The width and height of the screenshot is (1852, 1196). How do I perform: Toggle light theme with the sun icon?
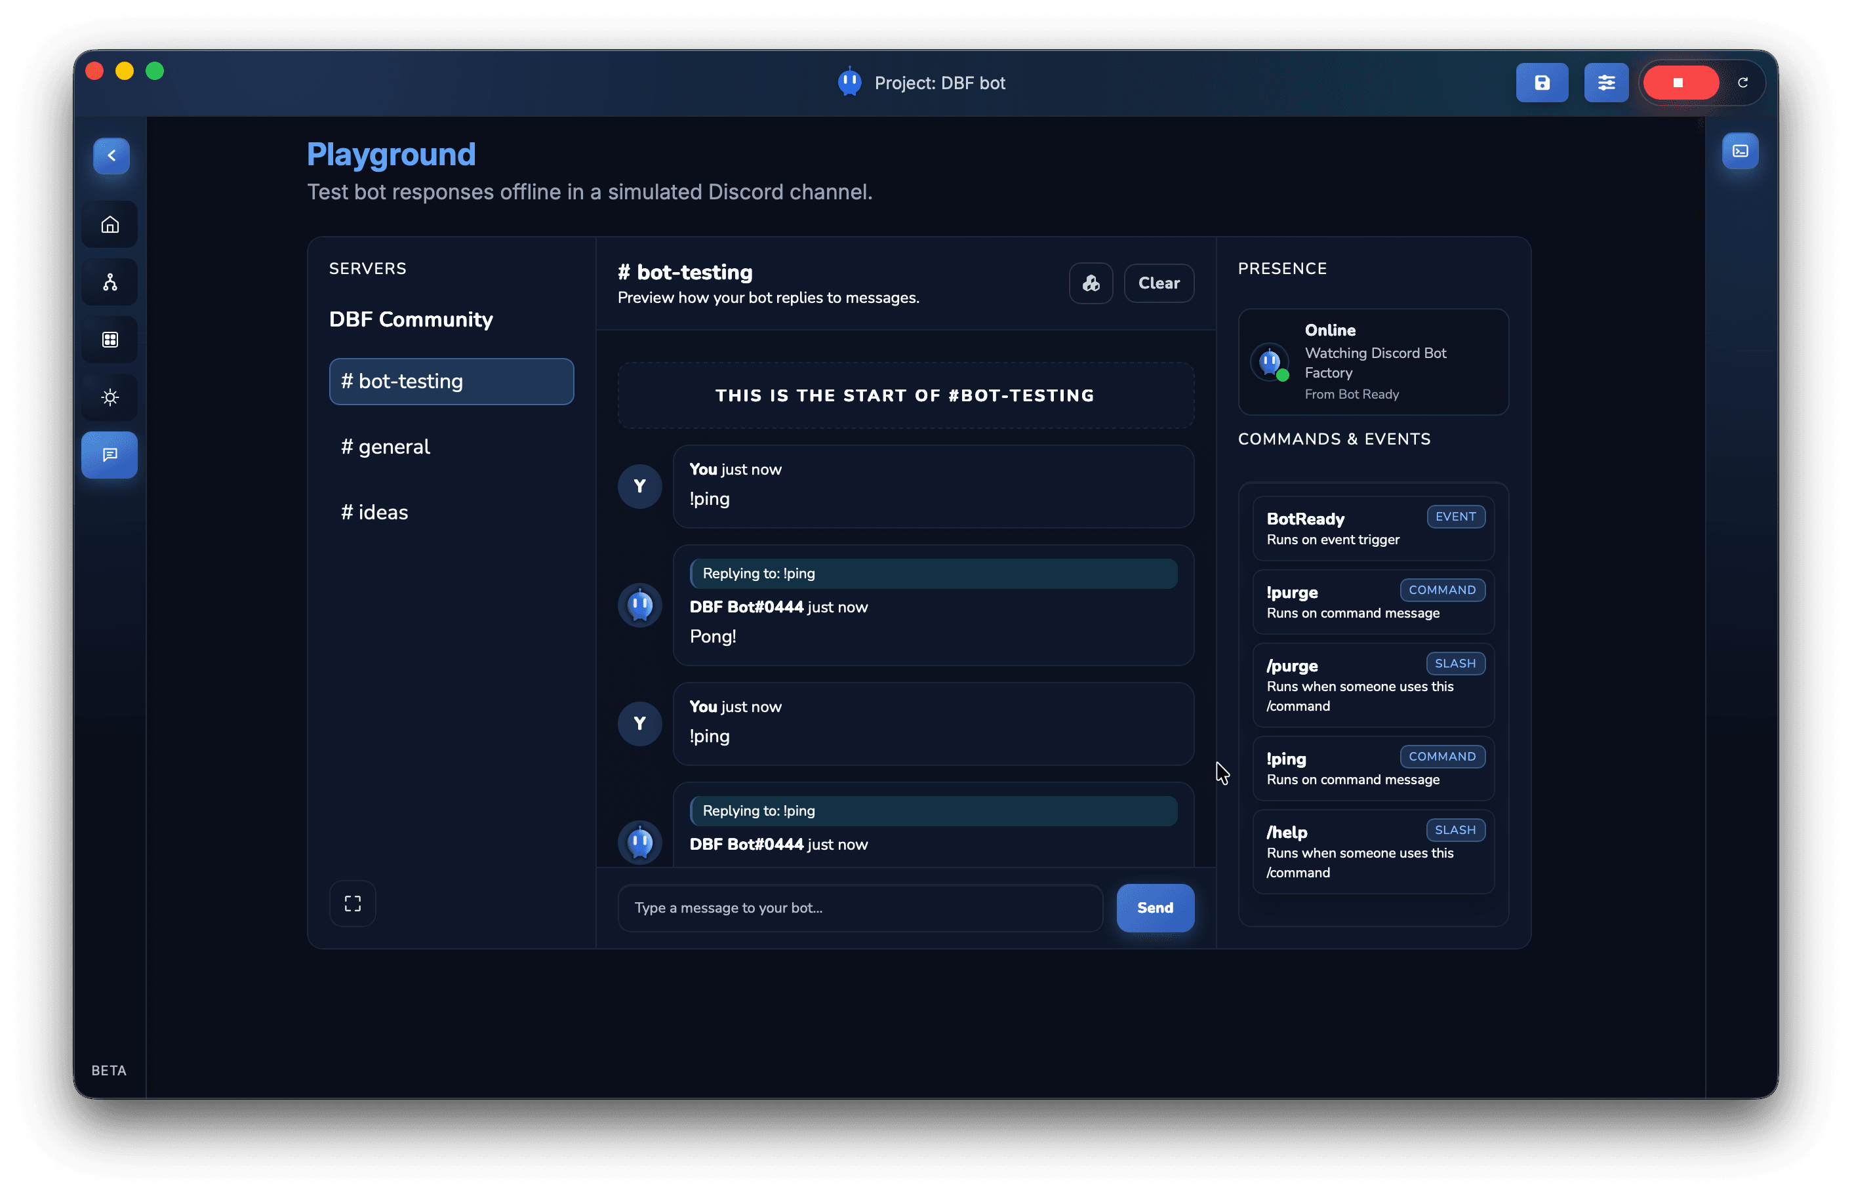pyautogui.click(x=110, y=397)
